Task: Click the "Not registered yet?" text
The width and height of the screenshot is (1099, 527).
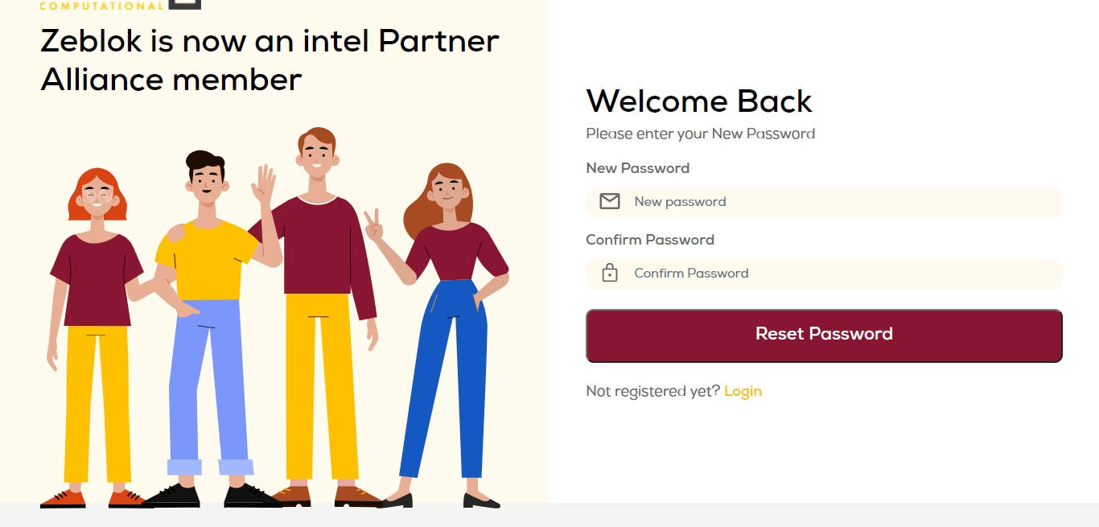Action: point(652,391)
